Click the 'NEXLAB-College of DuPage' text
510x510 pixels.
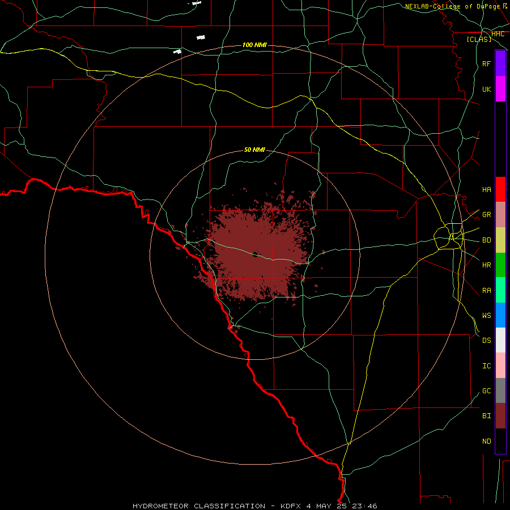pyautogui.click(x=452, y=6)
